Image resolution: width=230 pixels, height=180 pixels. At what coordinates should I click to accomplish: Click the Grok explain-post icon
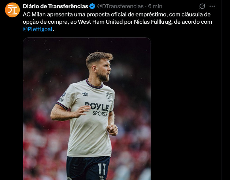pyautogui.click(x=202, y=6)
